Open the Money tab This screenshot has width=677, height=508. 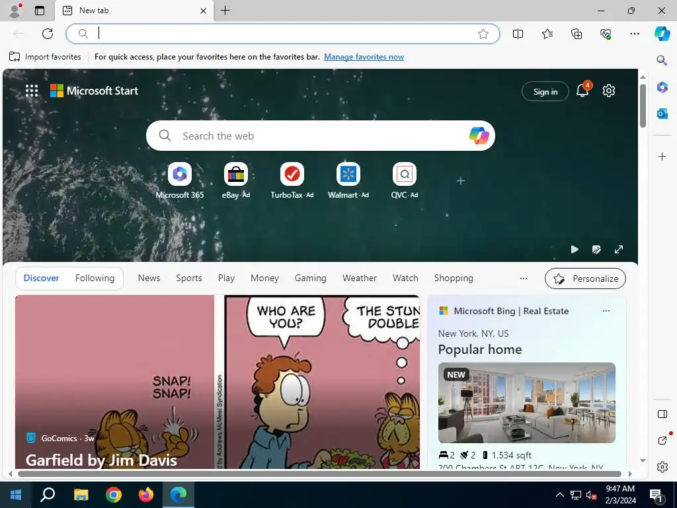pyautogui.click(x=264, y=278)
